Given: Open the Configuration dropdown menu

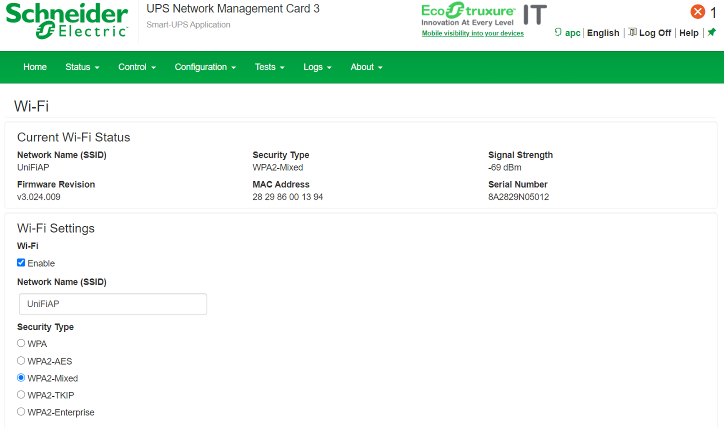Looking at the screenshot, I should point(205,67).
